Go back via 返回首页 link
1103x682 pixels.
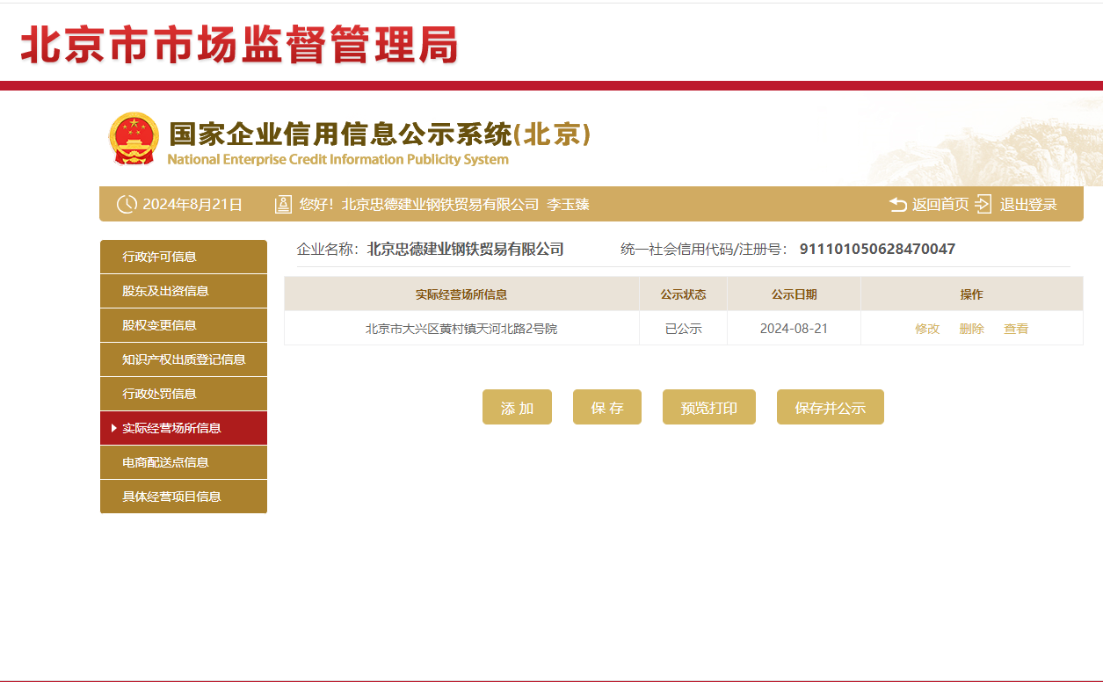pos(940,205)
